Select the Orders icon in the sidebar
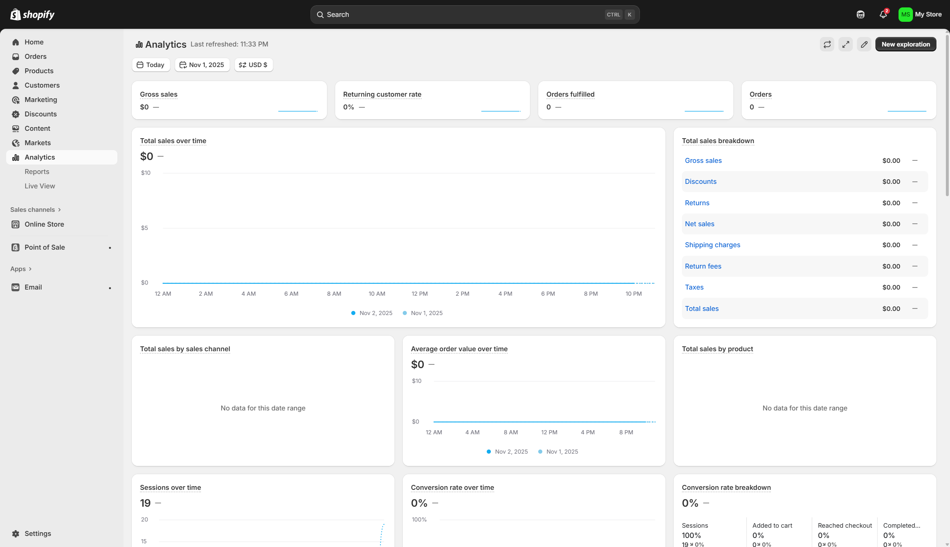Screen dimensions: 950x547 click(15, 56)
